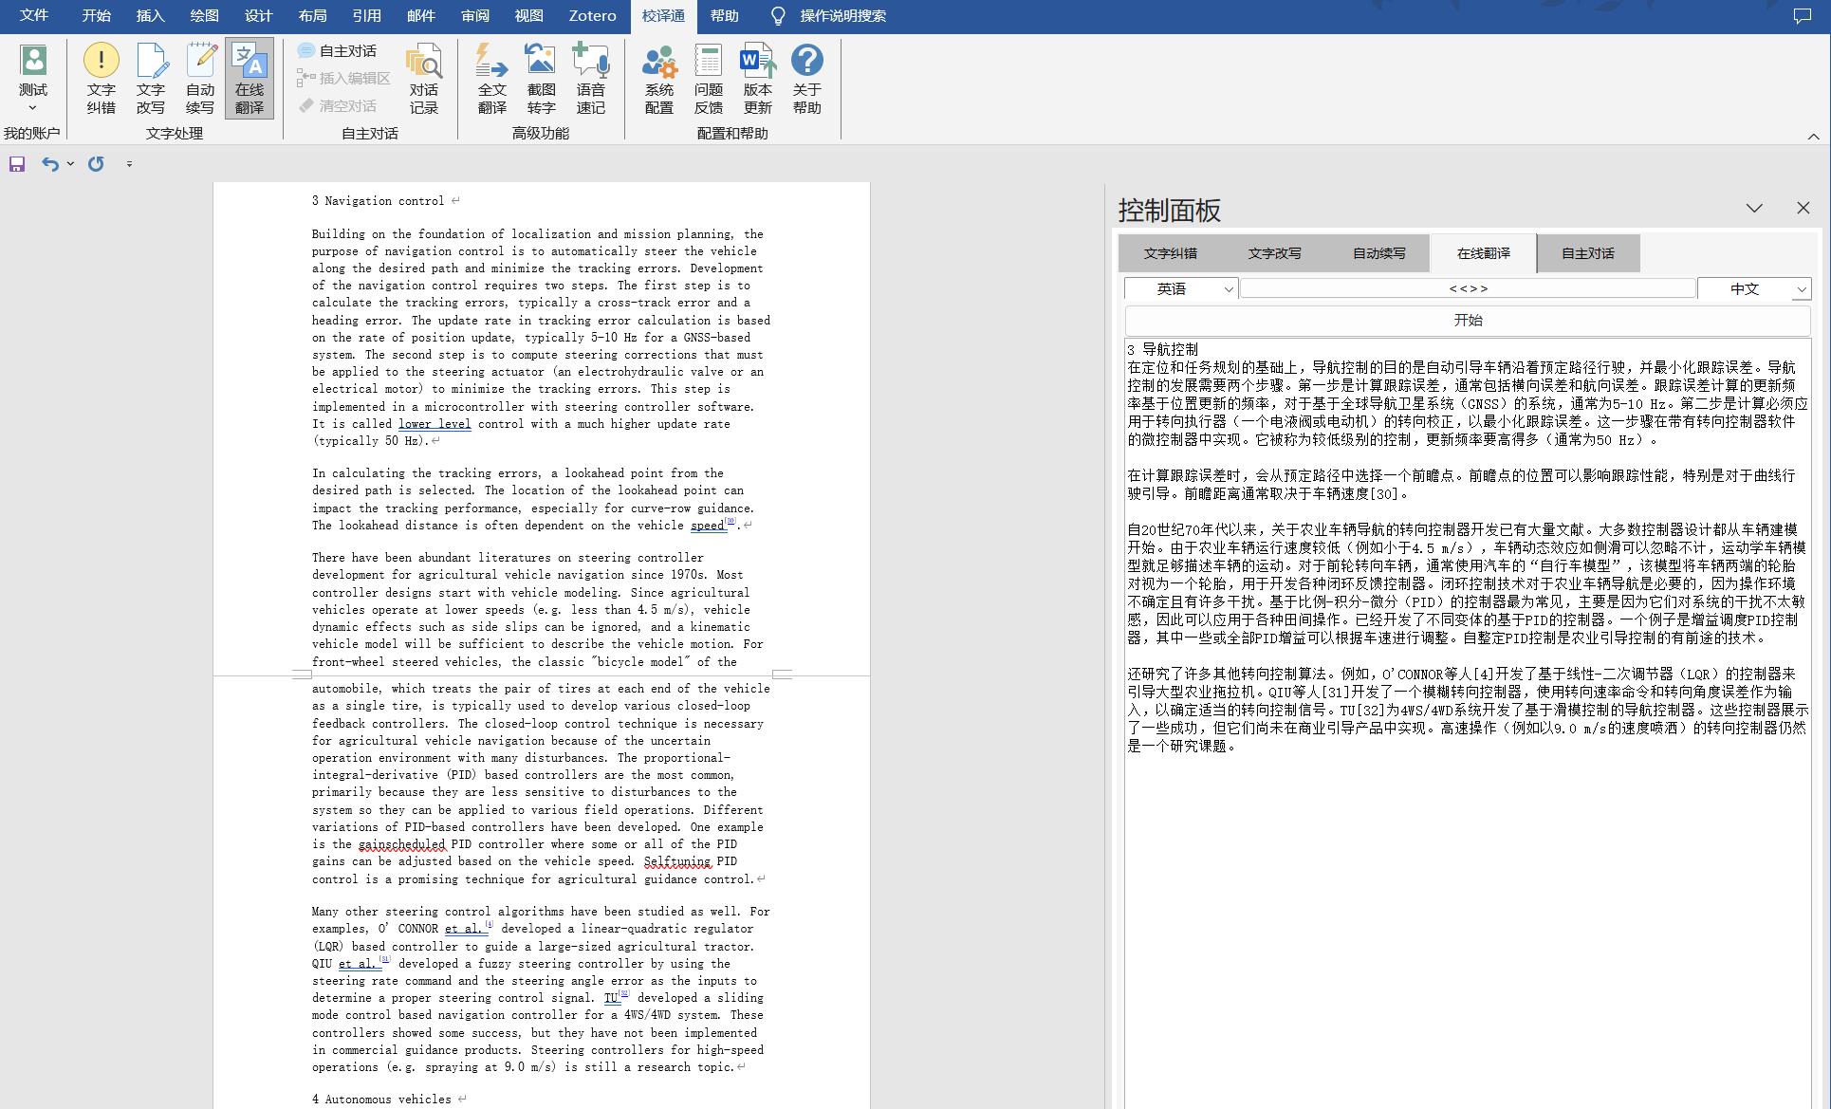
Task: Collapse the ribbon using the chevron
Action: (1813, 137)
